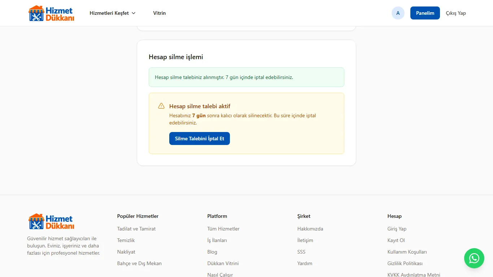Viewport: 493px width, 277px height.
Task: Click Çıkış Yap to log out
Action: [456, 13]
